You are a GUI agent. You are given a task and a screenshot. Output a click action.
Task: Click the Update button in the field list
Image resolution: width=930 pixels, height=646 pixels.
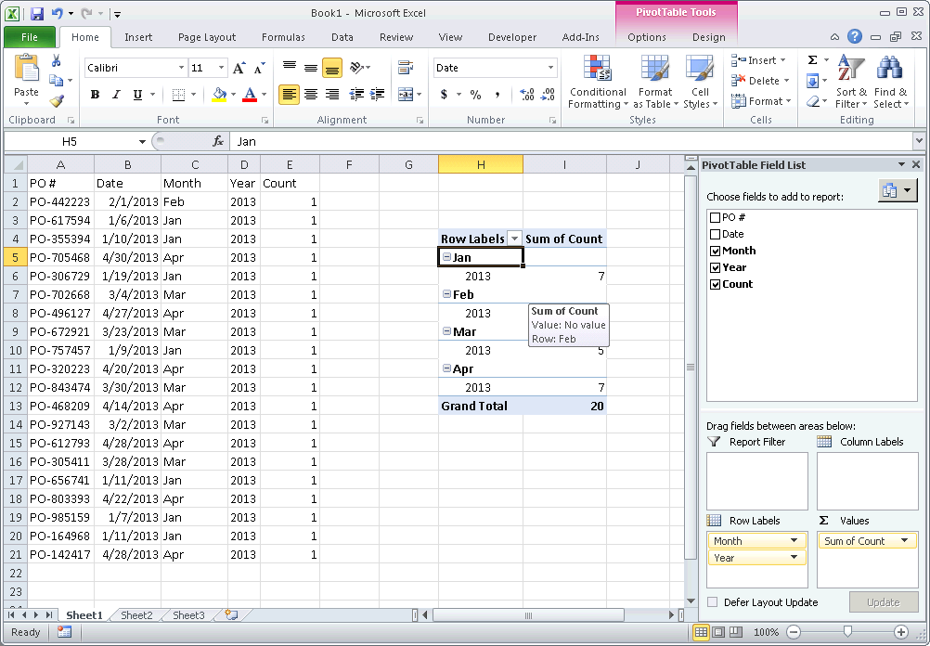[x=883, y=602]
